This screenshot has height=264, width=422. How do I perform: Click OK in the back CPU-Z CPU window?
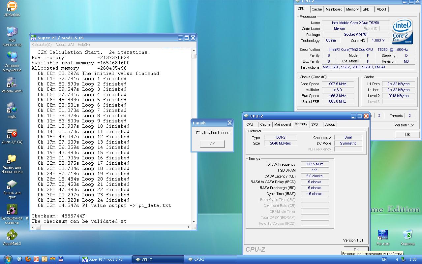tap(407, 134)
